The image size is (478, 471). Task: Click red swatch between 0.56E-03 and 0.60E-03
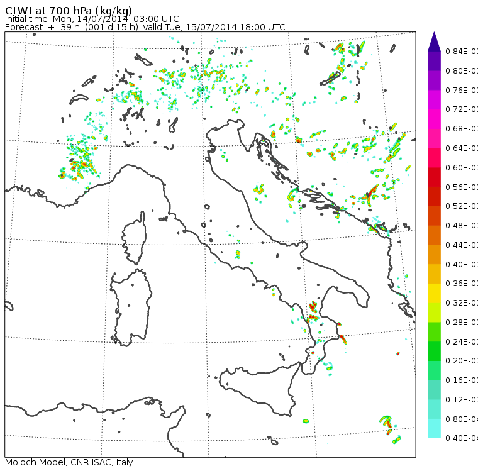(x=434, y=177)
